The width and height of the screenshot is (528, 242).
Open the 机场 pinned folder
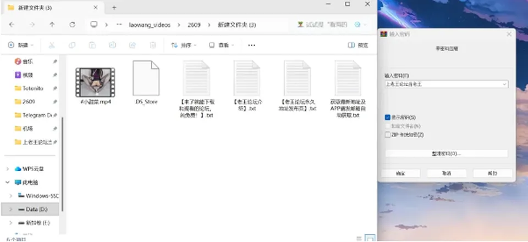[24, 128]
